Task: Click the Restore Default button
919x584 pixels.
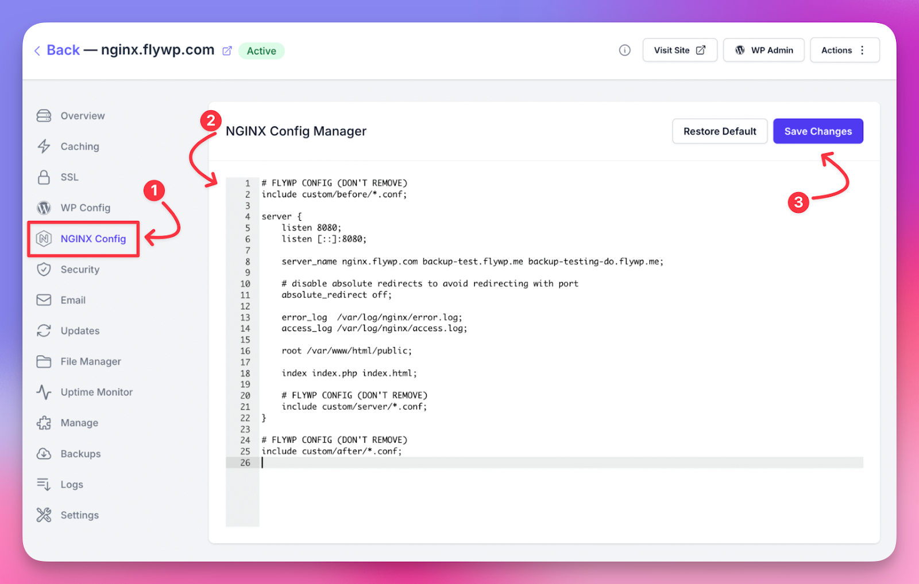Action: [x=720, y=131]
